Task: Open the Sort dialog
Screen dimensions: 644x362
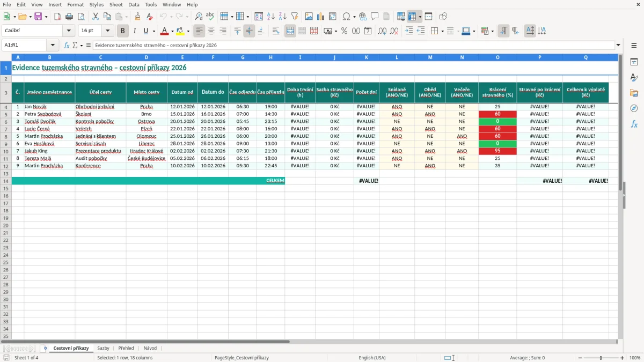Action: [259, 17]
